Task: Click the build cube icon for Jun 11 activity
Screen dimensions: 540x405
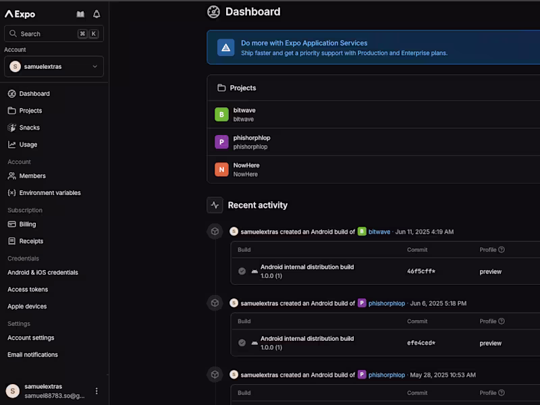Action: (215, 232)
